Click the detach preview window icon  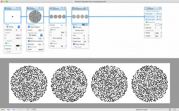point(170,110)
